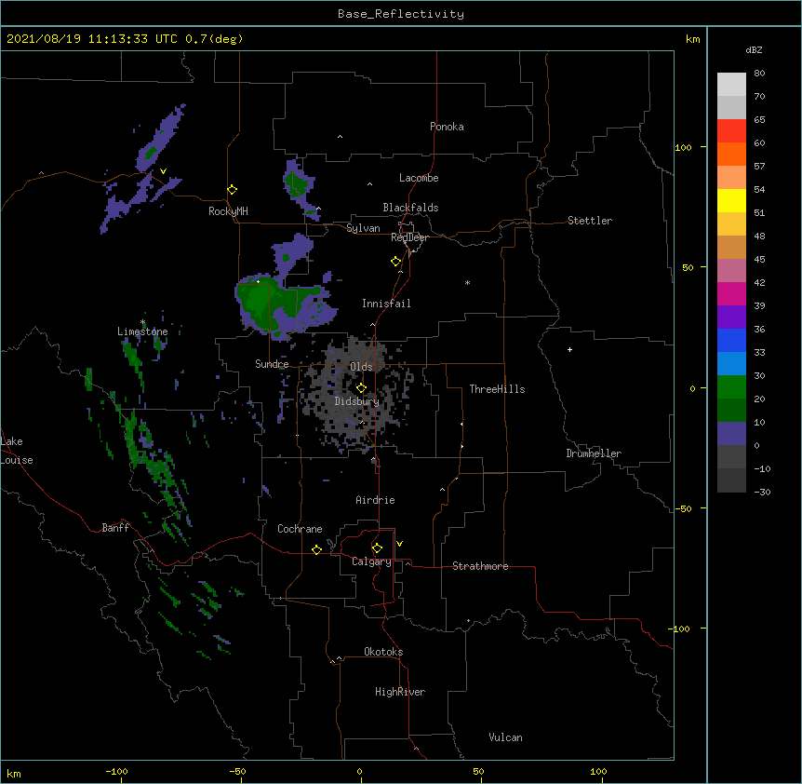Click the Sylvan label
Image resolution: width=802 pixels, height=784 pixels.
[x=363, y=228]
